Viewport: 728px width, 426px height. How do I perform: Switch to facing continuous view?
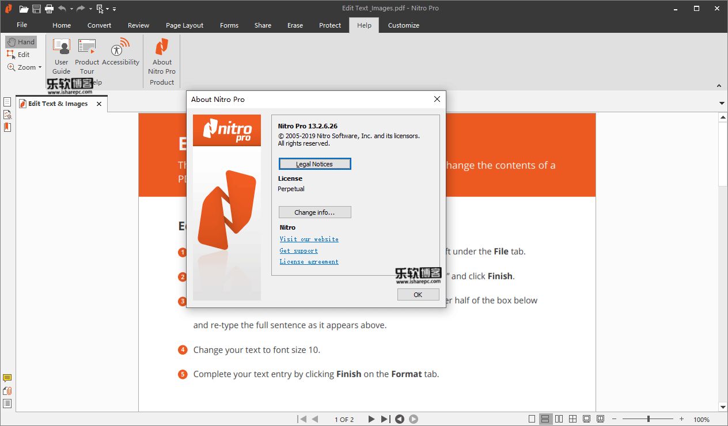pyautogui.click(x=573, y=419)
